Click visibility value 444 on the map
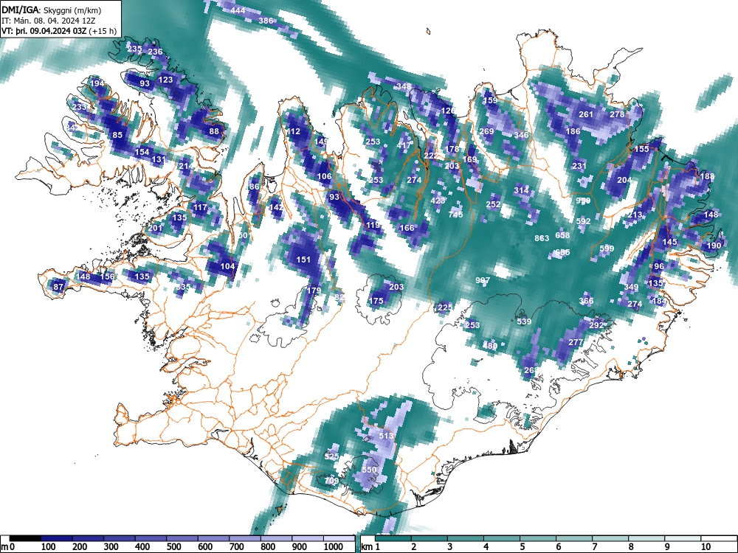This screenshot has height=553, width=738. pos(238,10)
